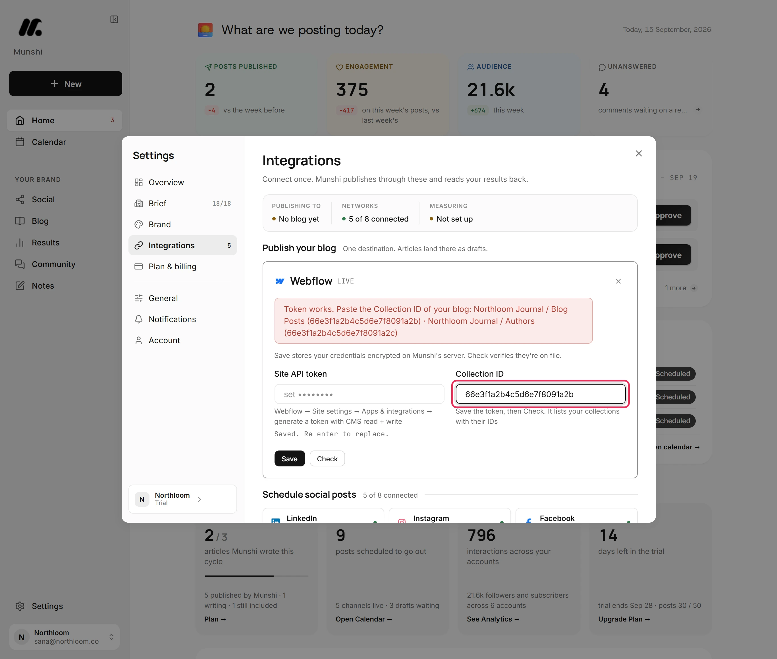777x659 pixels.
Task: Dismiss the Webflow card with X
Action: 618,281
